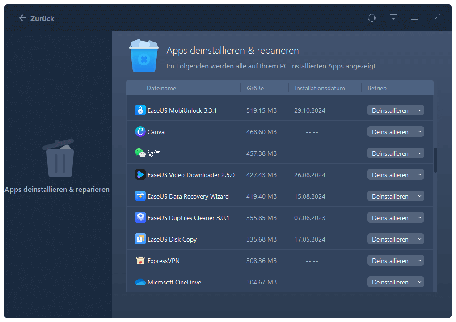Sort by the Dateiname column header
The width and height of the screenshot is (456, 322).
click(161, 88)
